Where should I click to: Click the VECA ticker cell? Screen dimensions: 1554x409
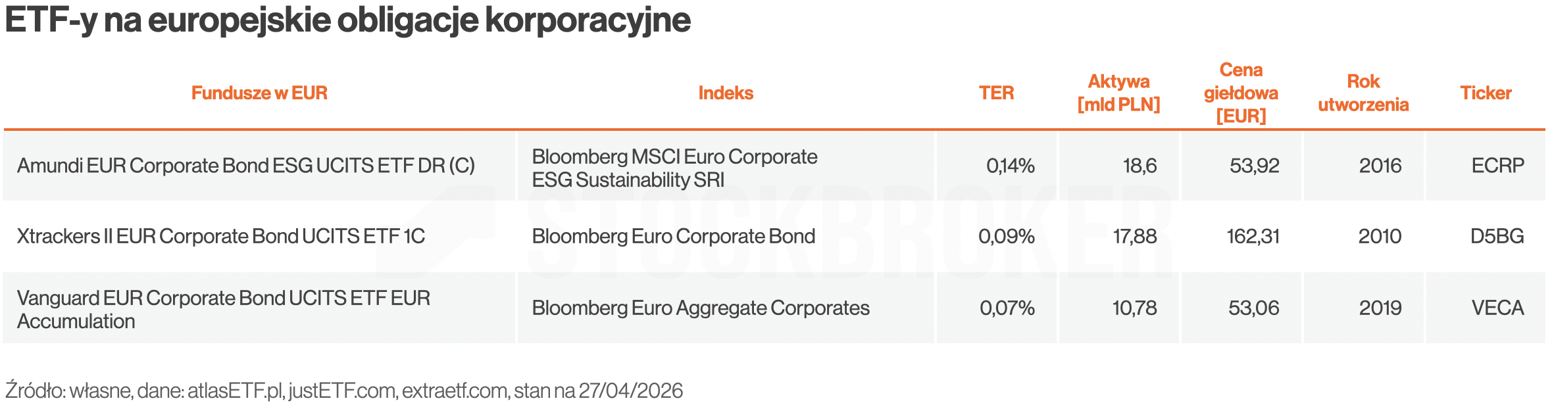click(x=1497, y=308)
